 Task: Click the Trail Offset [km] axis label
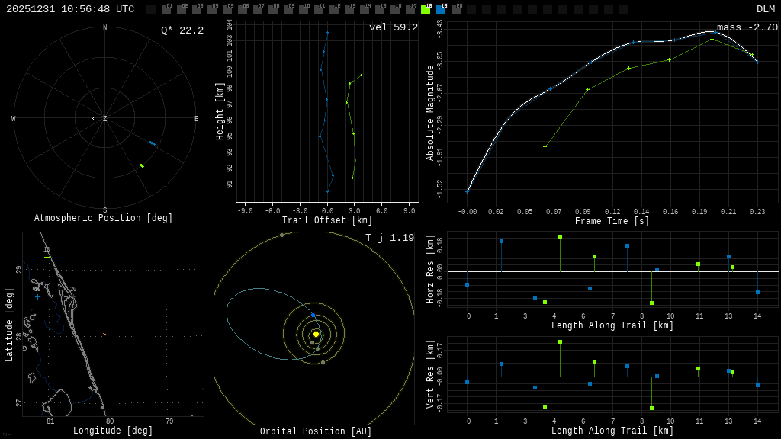(326, 220)
